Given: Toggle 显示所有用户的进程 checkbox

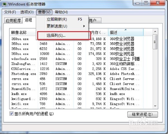Looking at the screenshot, I should 11,114.
